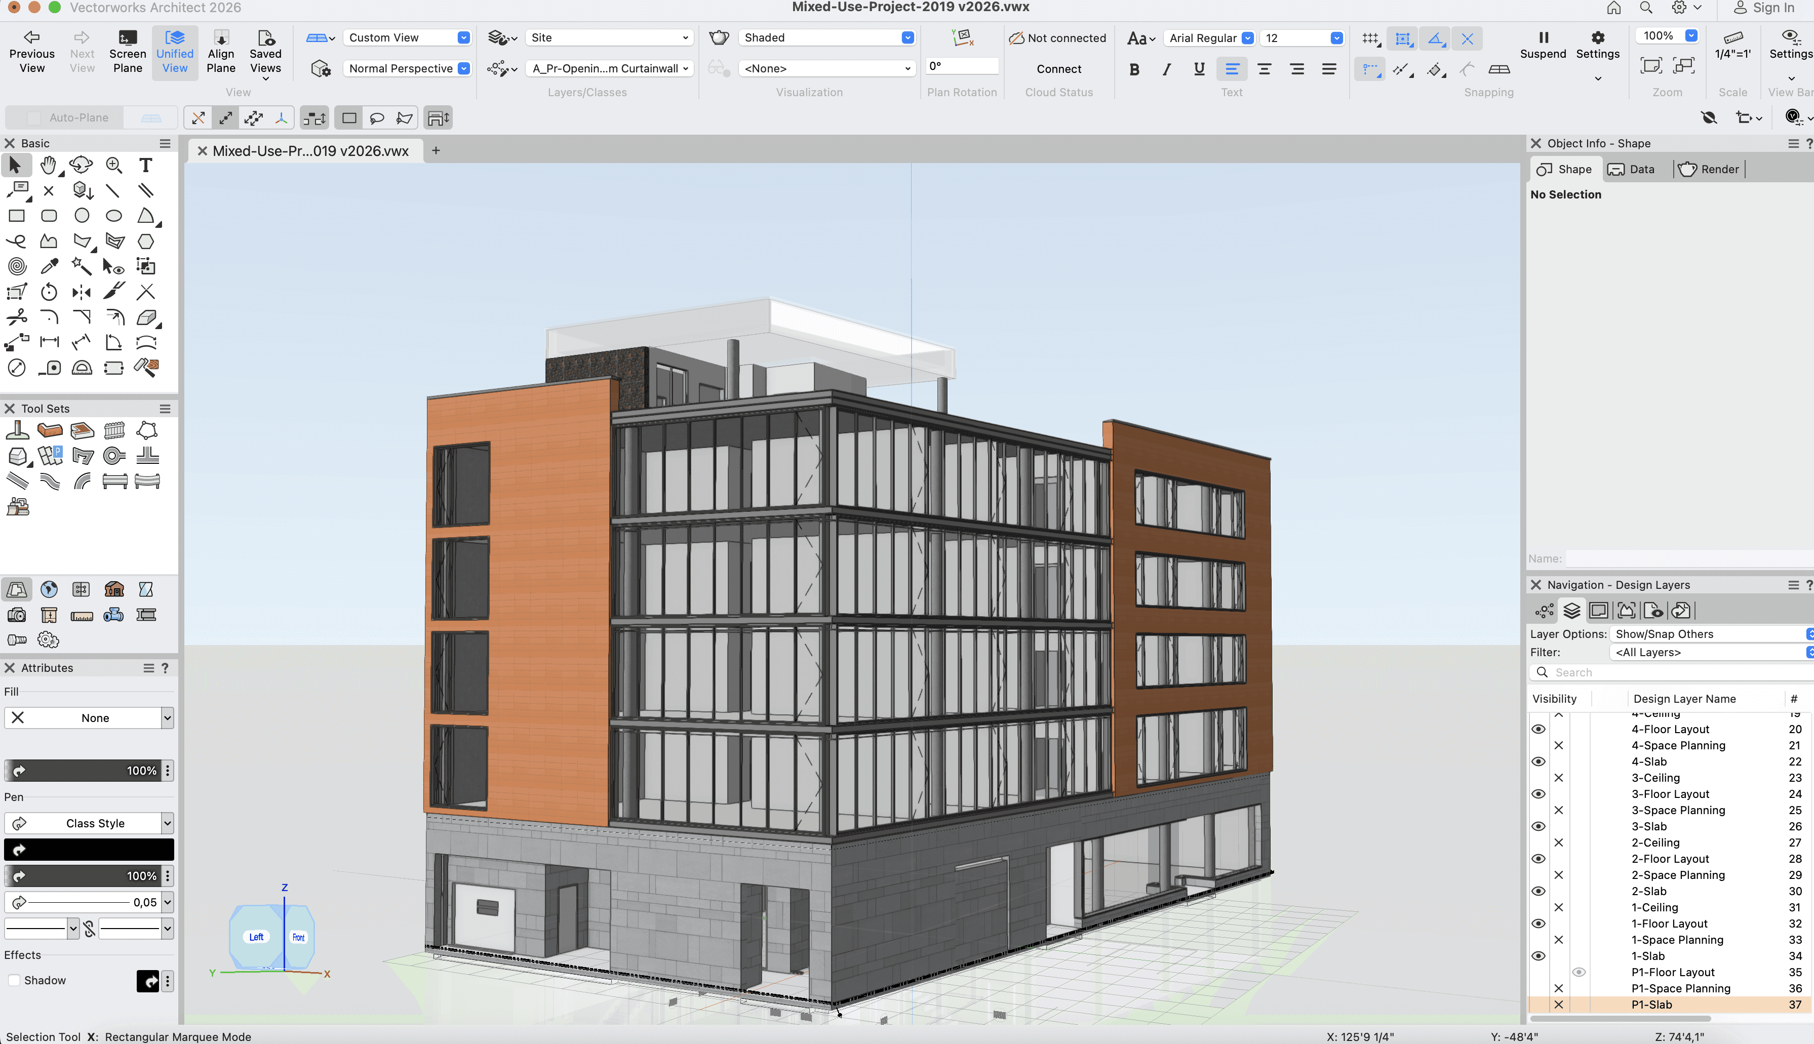Select the Eyedropper tool
Image resolution: width=1814 pixels, height=1044 pixels.
(x=49, y=267)
